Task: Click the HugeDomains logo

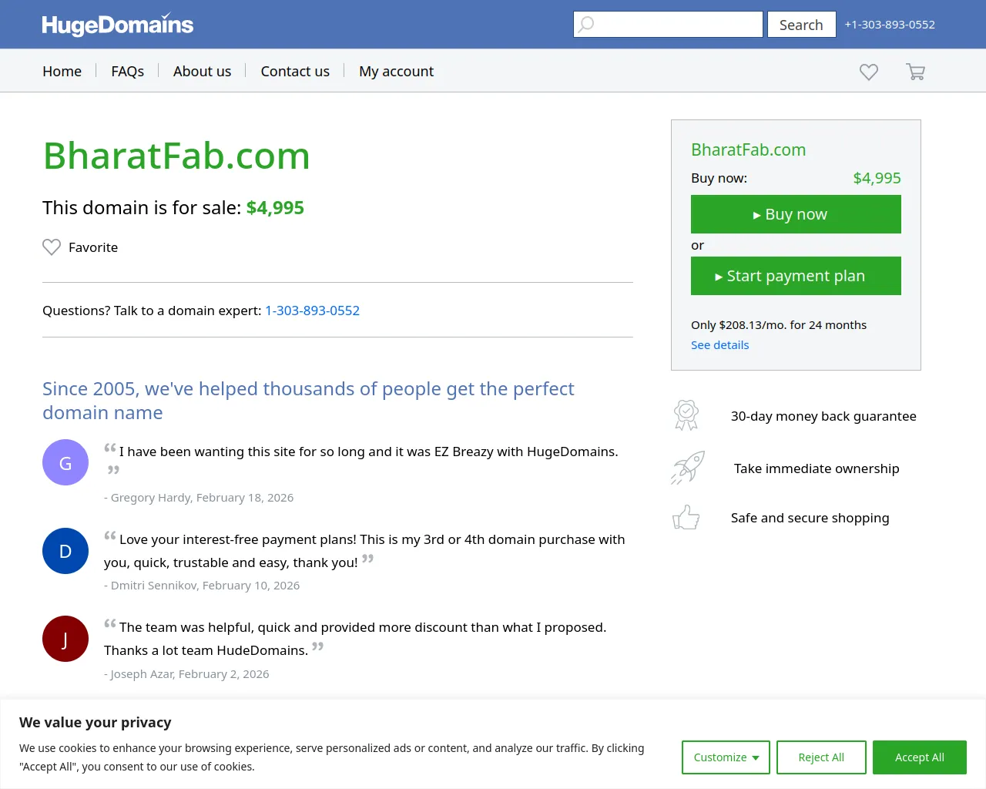Action: 117,25
